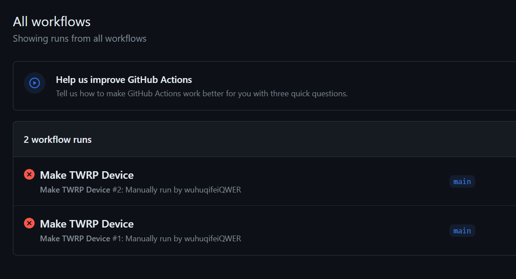Viewport: 516px width, 279px height.
Task: Open the Make TWRP Device run #2 title
Action: (87, 175)
